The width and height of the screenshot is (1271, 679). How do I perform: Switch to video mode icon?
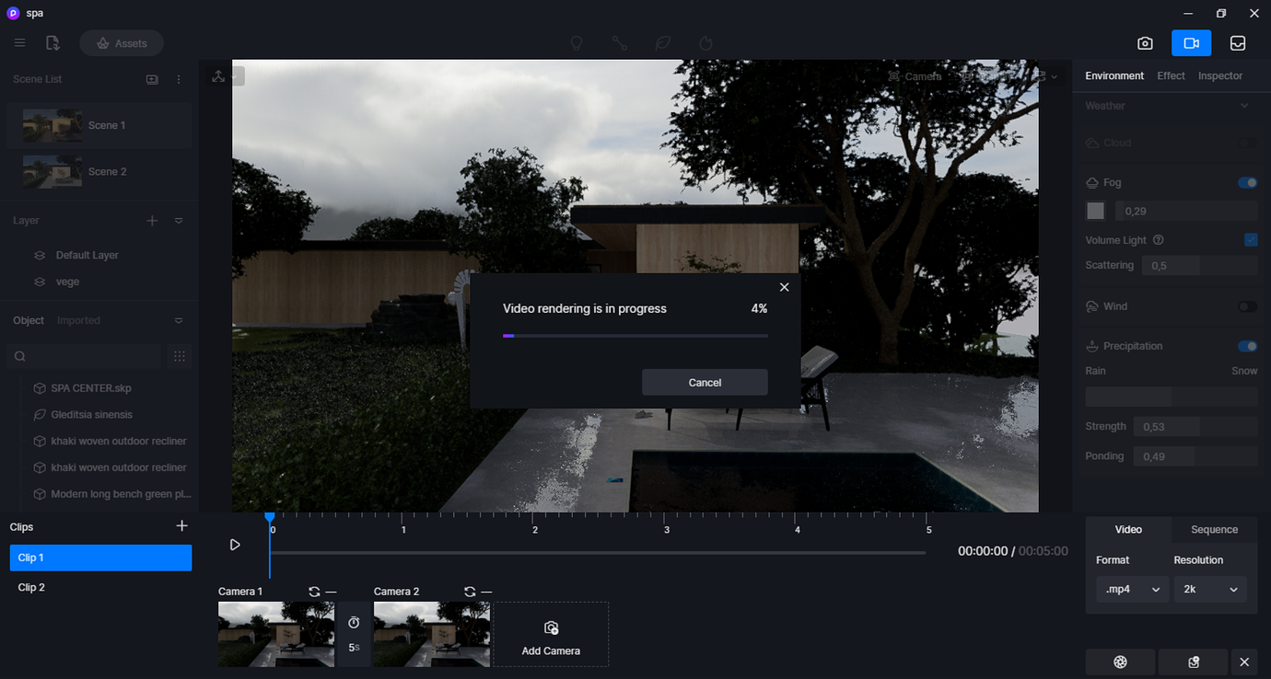point(1191,43)
